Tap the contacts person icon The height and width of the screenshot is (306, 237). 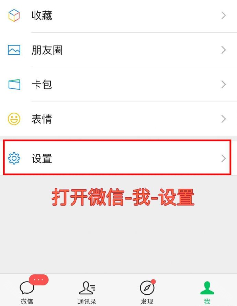pyautogui.click(x=87, y=287)
